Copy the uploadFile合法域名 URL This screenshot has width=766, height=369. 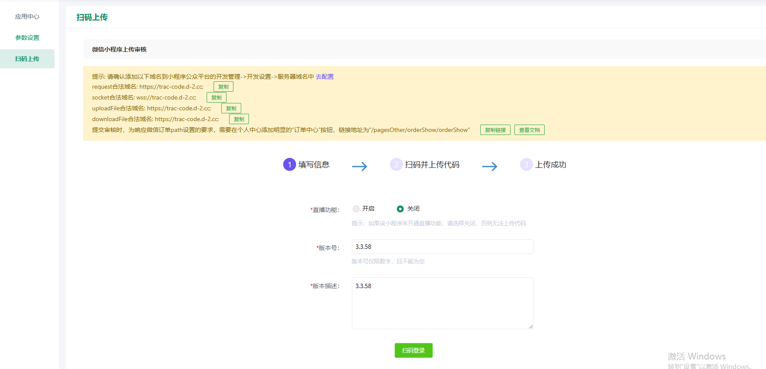pyautogui.click(x=231, y=108)
